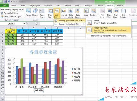137x101 pixels.
Task: Open Primary Vertical Axis Title submenu
Action: click(x=70, y=24)
